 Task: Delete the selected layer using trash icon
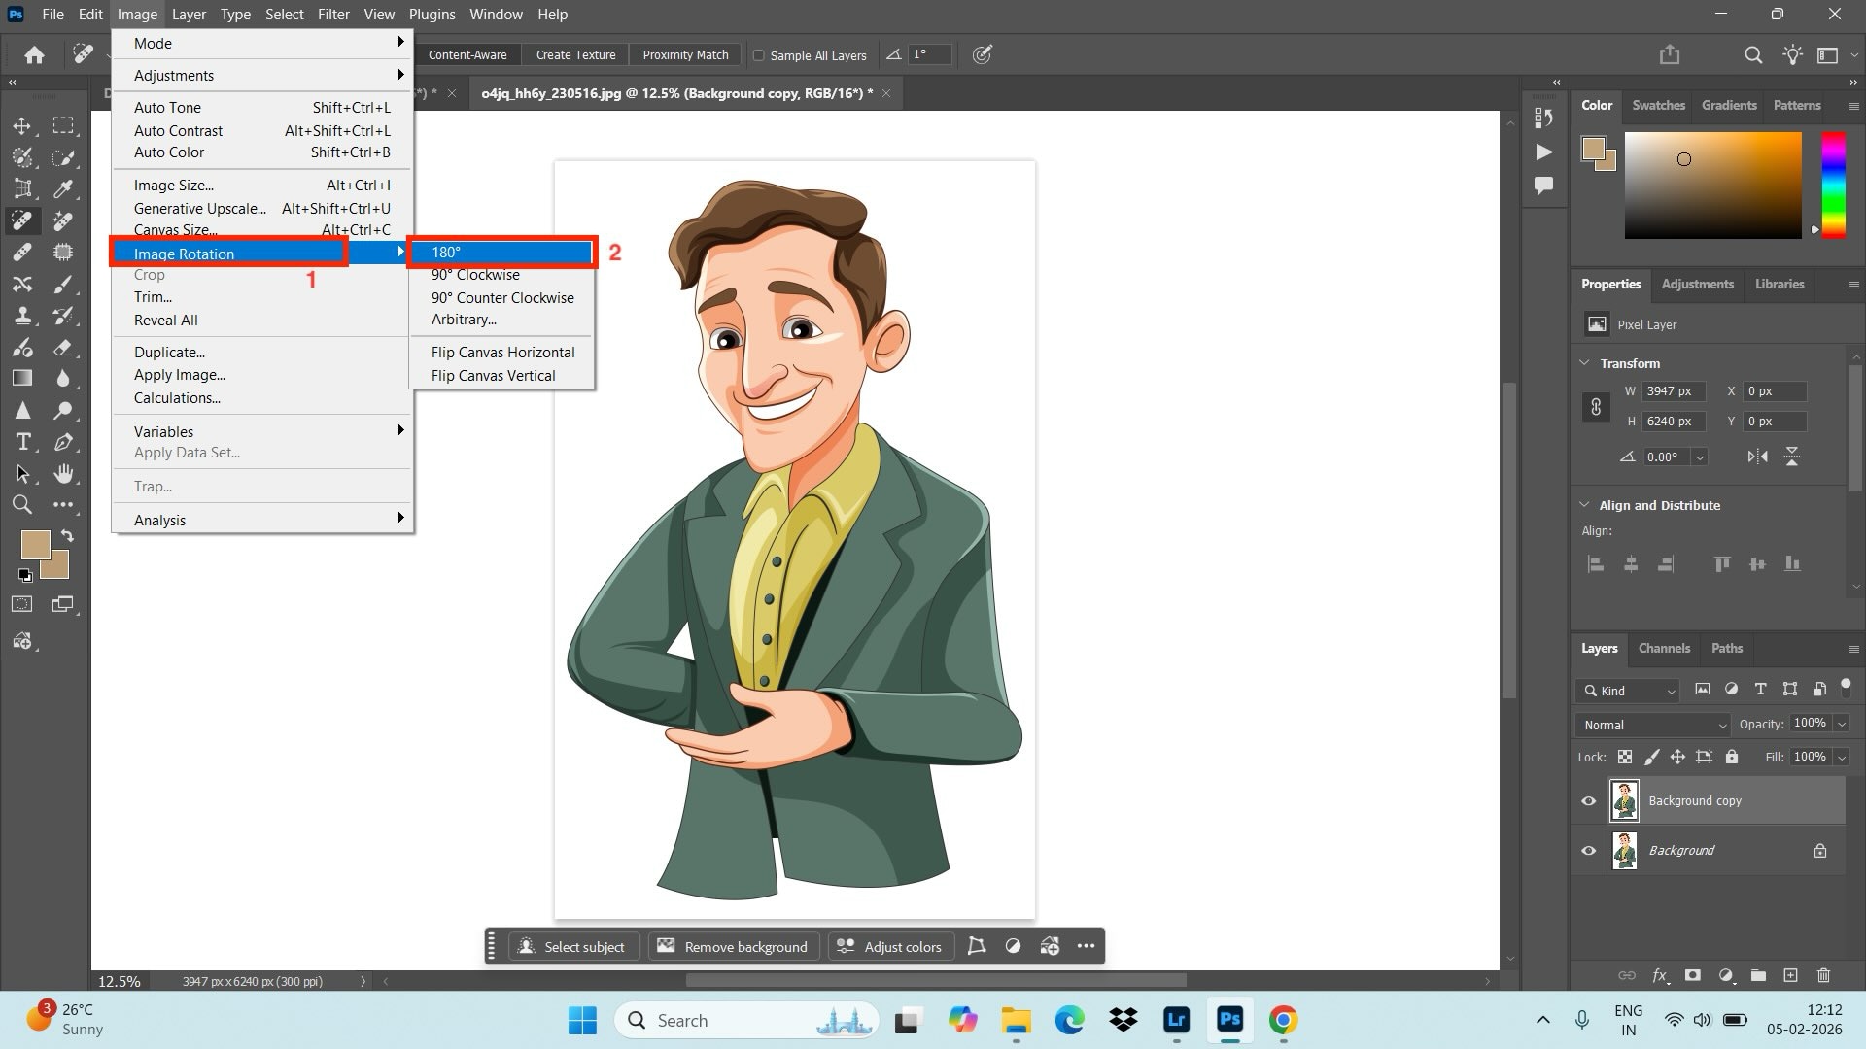point(1824,974)
